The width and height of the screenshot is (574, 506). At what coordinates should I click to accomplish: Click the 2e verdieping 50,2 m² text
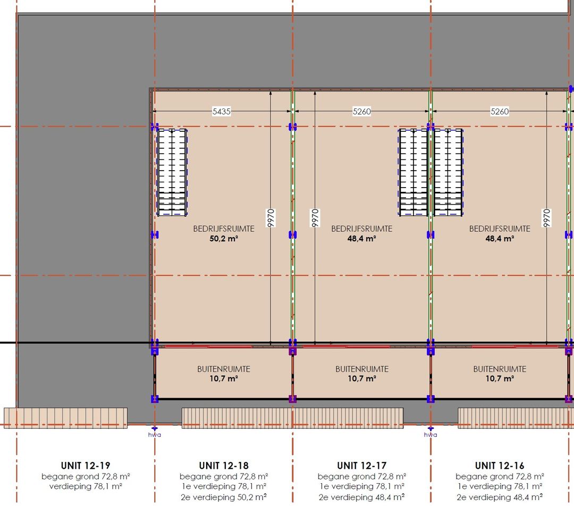click(224, 497)
